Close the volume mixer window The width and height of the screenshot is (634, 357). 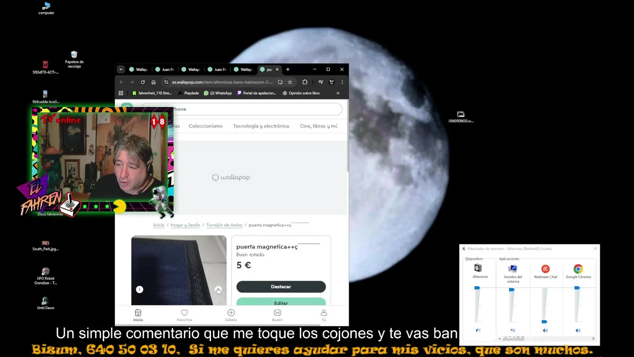[595, 248]
